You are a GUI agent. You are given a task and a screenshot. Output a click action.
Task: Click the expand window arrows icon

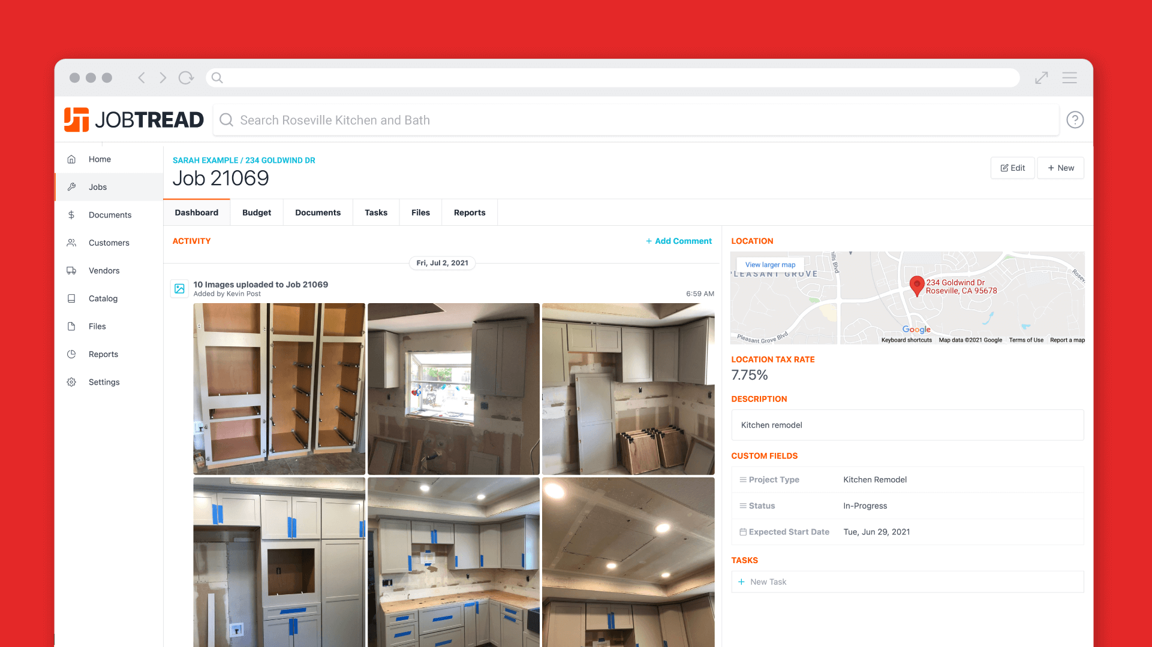click(x=1041, y=78)
